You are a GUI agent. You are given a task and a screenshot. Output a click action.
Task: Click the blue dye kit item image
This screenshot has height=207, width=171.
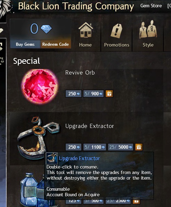click(33, 190)
